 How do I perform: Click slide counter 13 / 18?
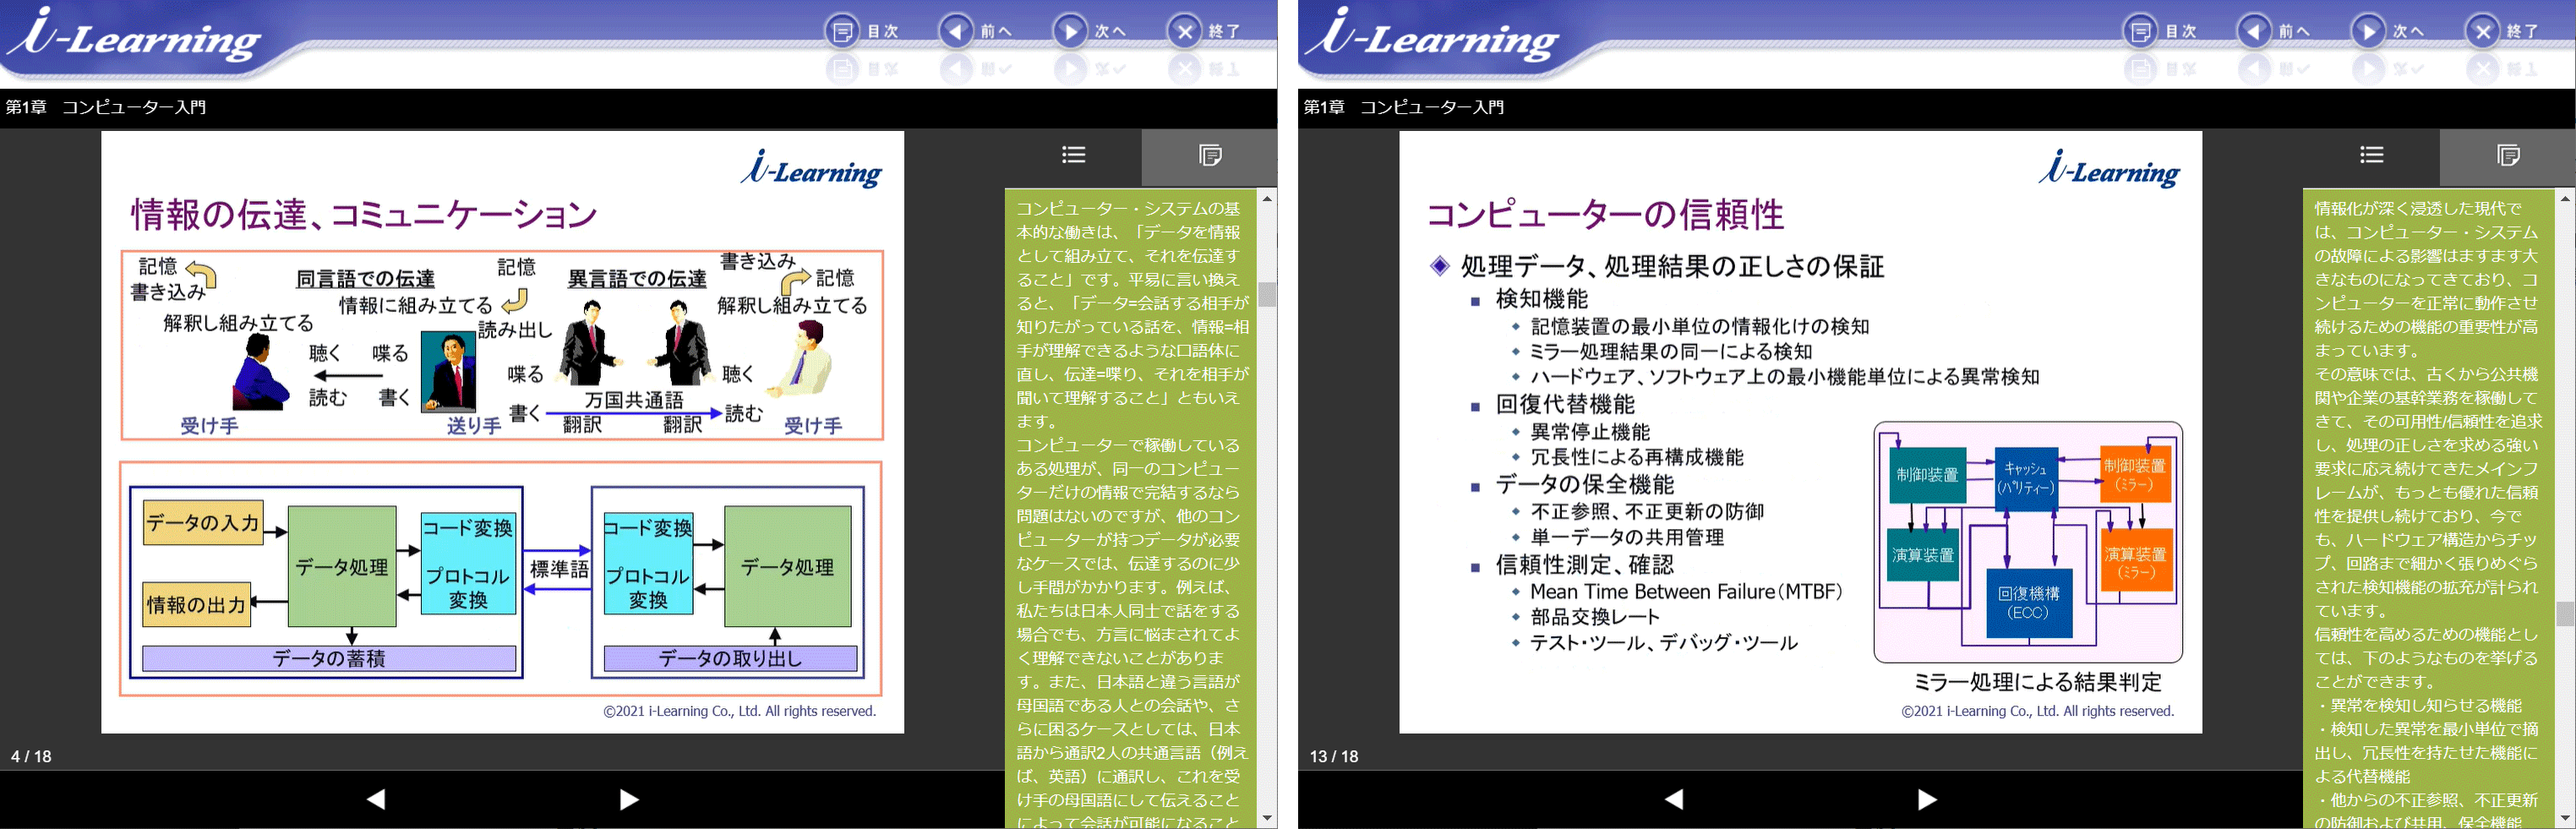pyautogui.click(x=1334, y=757)
